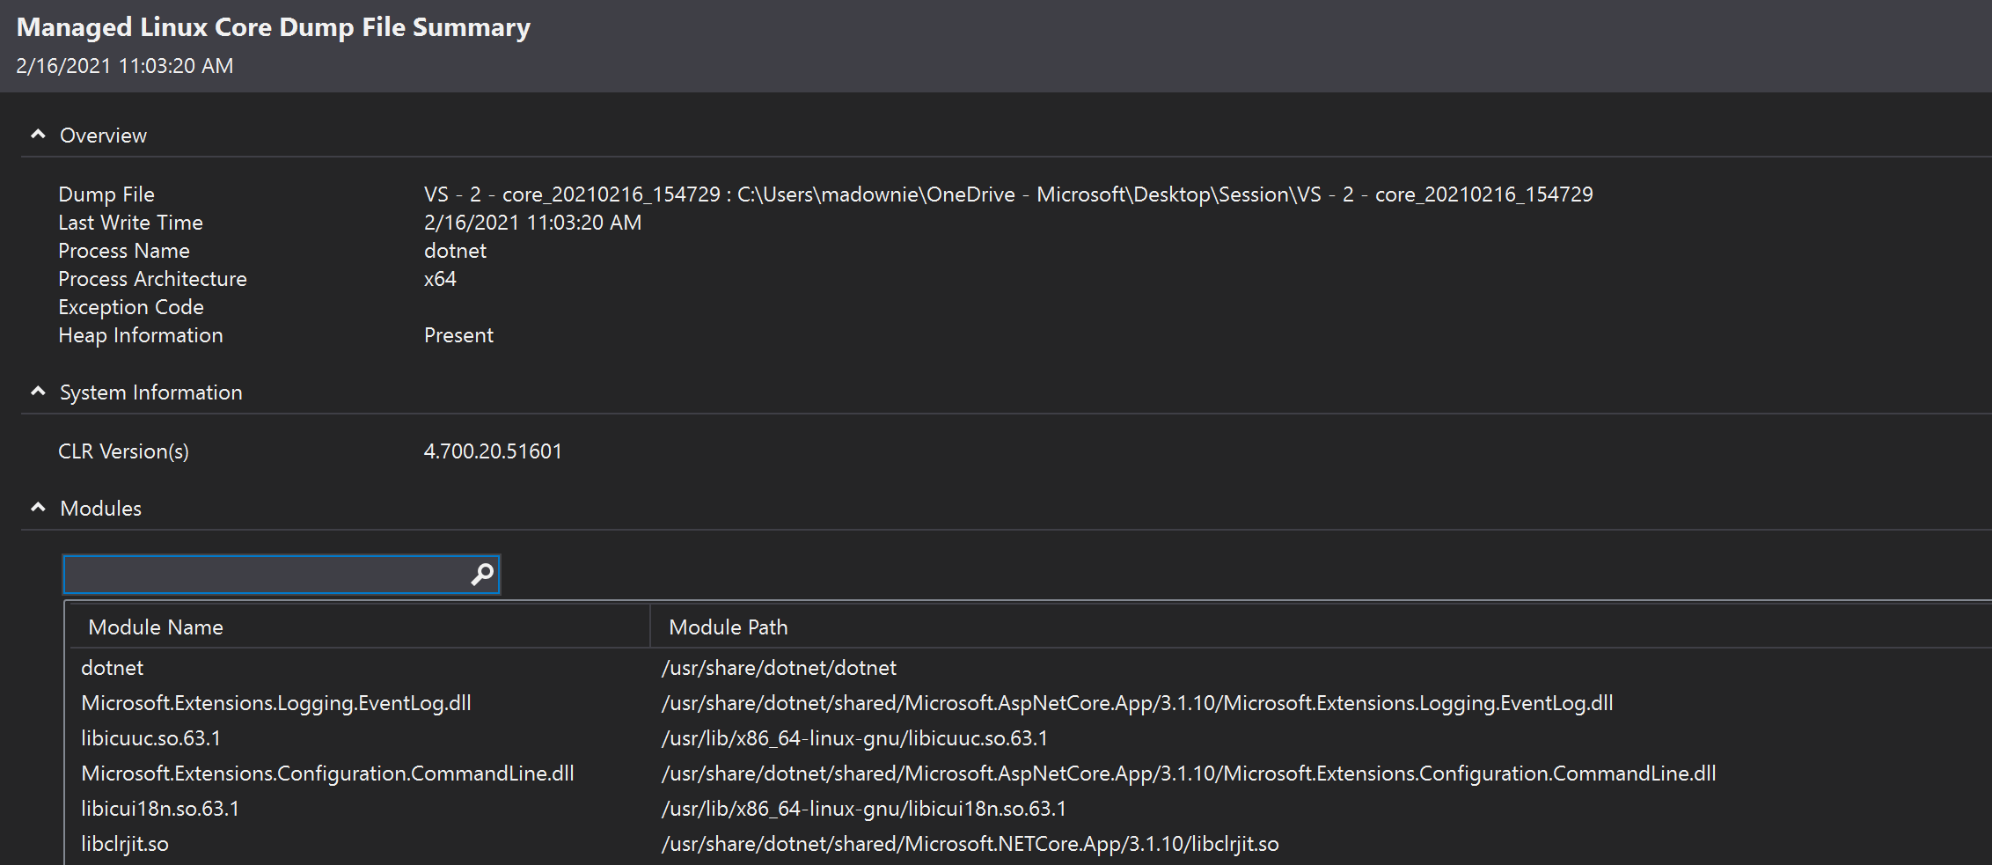Click the Modules section heading text
This screenshot has height=865, width=1992.
click(x=100, y=509)
